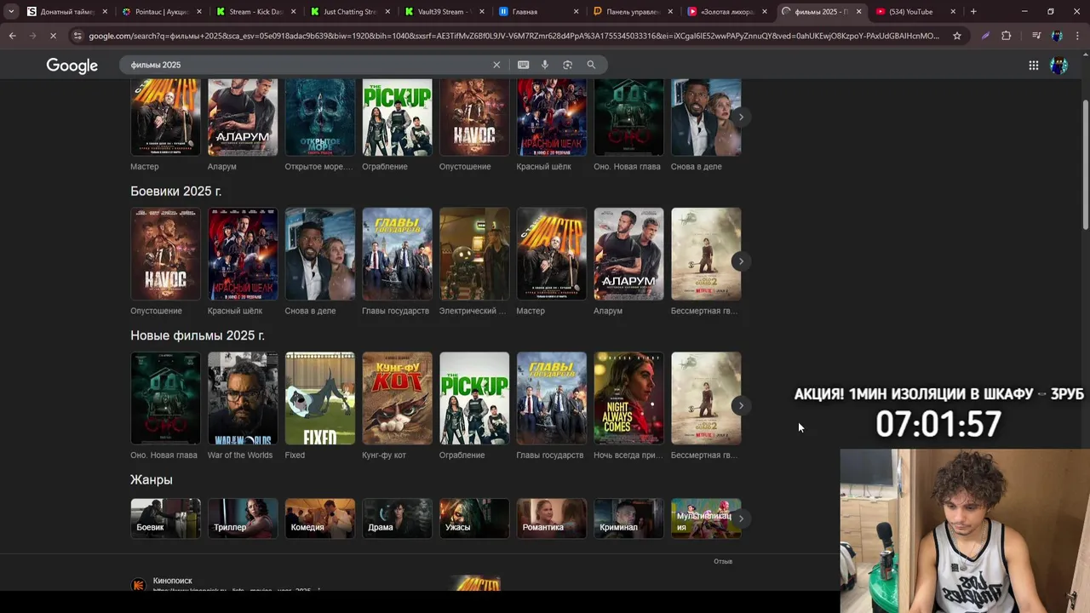Click into the фильмы 2025 search field
1090x613 pixels.
pyautogui.click(x=307, y=65)
